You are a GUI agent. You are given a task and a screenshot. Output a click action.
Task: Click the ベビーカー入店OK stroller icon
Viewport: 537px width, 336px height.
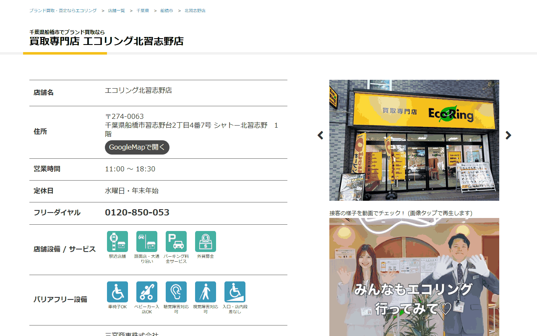[147, 292]
